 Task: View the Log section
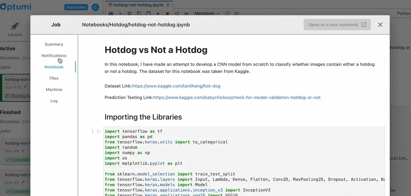pos(54,101)
